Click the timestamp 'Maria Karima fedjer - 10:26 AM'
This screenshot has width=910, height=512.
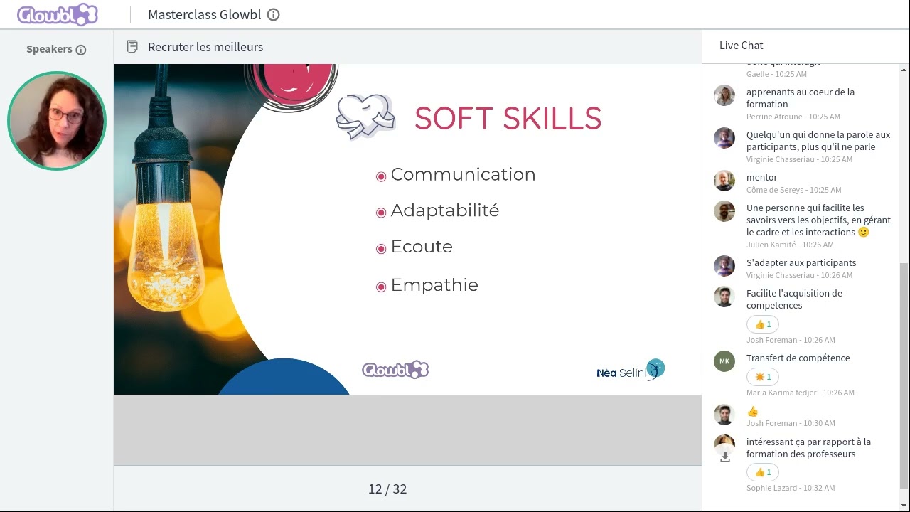click(801, 393)
